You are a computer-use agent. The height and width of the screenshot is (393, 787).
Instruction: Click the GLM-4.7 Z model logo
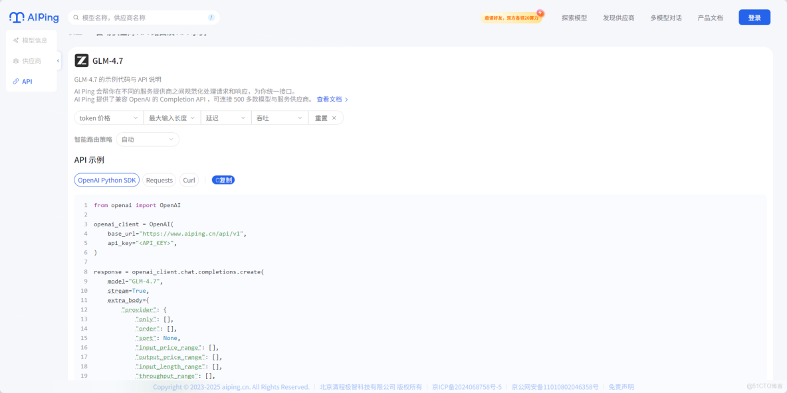tap(82, 60)
